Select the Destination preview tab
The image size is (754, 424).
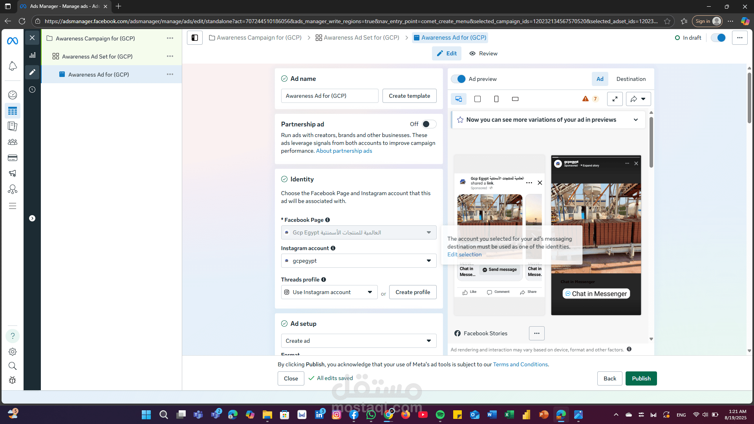point(631,79)
